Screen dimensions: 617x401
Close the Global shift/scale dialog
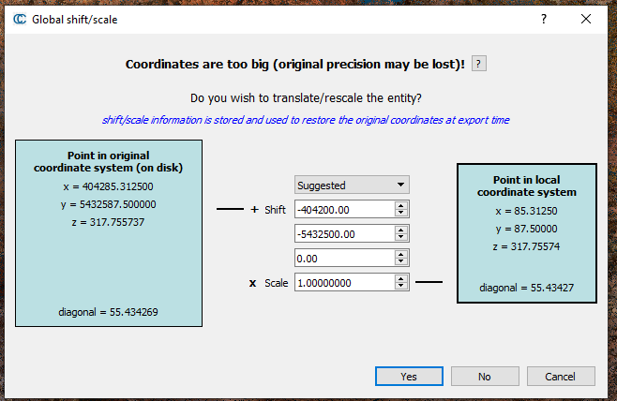[x=586, y=19]
